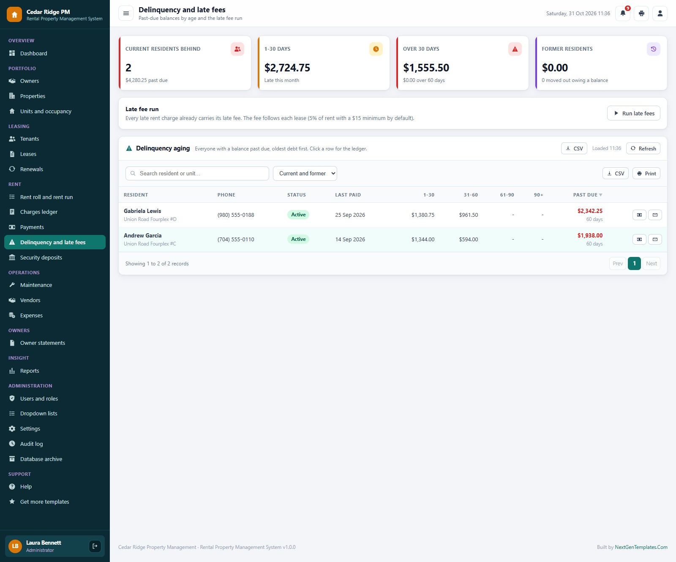Click the Refresh button

[x=643, y=148]
